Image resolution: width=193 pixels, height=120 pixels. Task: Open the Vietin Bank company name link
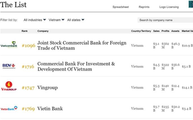[x=50, y=109]
